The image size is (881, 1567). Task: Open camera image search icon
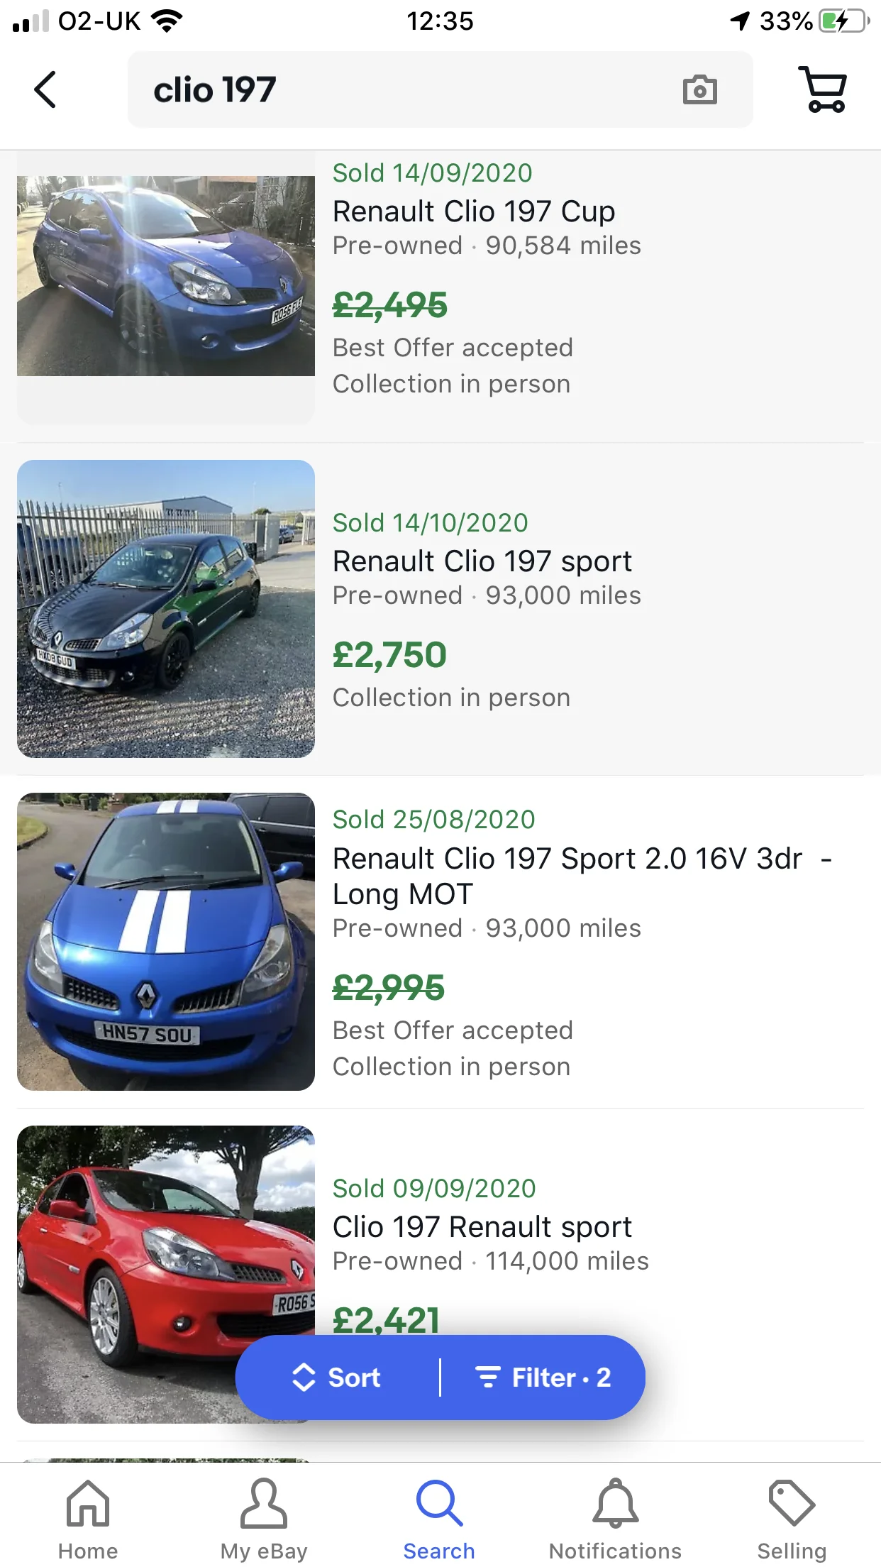point(699,90)
